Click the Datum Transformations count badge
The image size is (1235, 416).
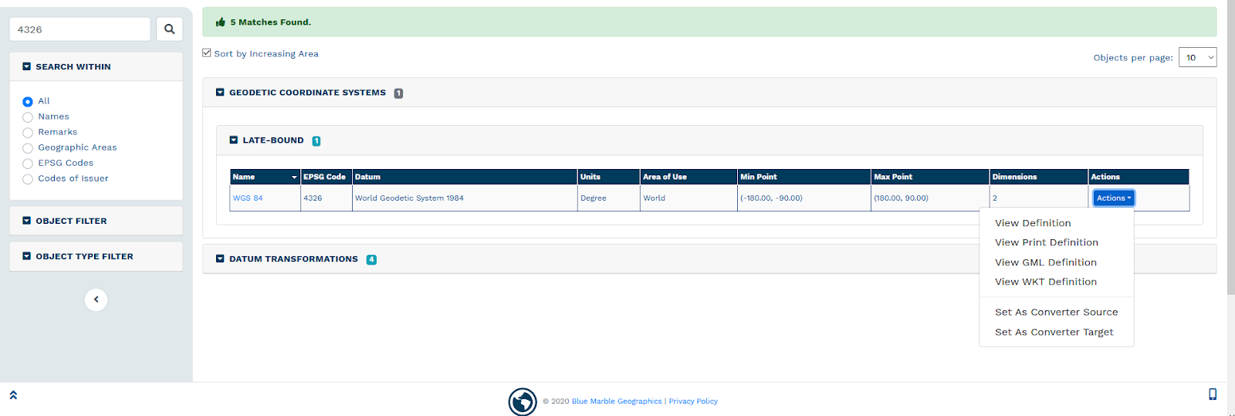371,259
